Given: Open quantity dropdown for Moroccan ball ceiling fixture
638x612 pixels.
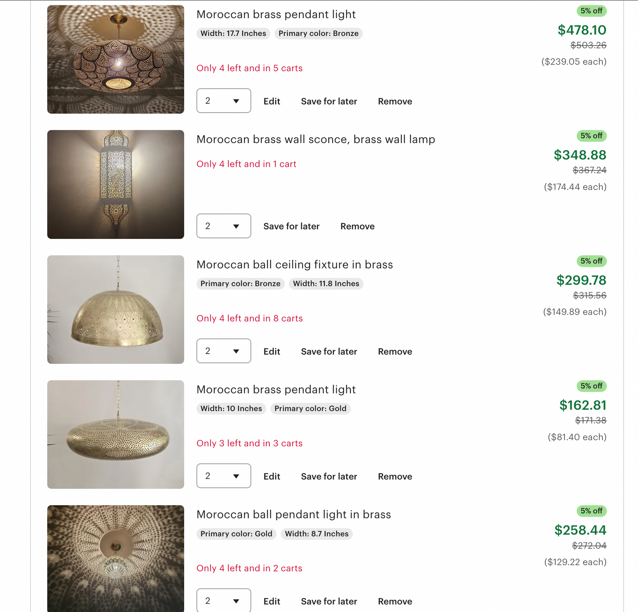Looking at the screenshot, I should [x=223, y=351].
